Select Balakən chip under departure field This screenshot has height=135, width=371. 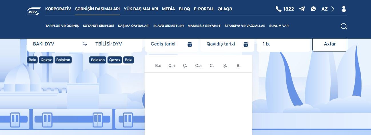pos(63,60)
